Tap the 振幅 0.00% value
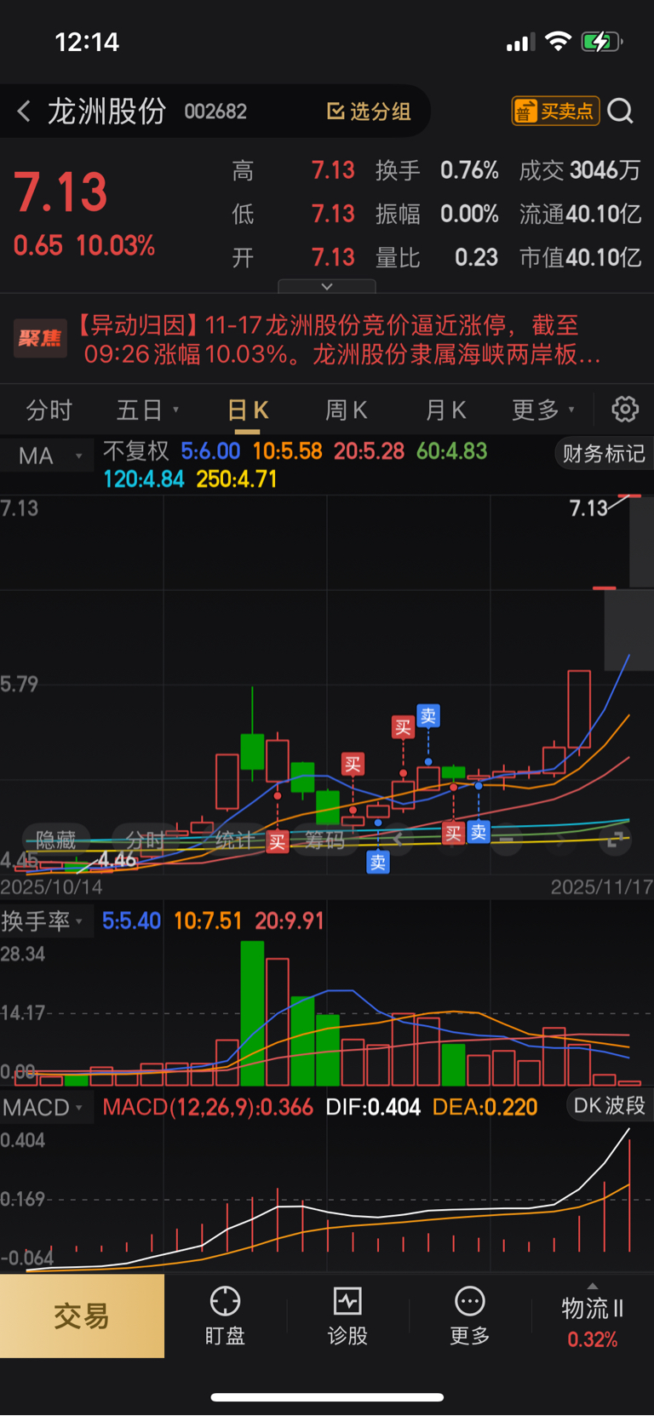This screenshot has width=654, height=1416. coord(469,215)
